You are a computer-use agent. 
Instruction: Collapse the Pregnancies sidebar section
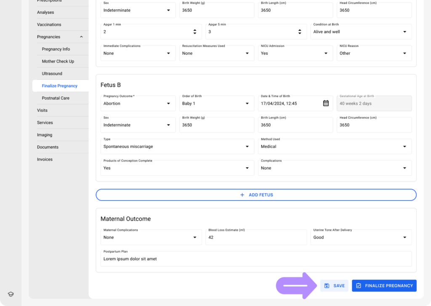click(x=81, y=37)
